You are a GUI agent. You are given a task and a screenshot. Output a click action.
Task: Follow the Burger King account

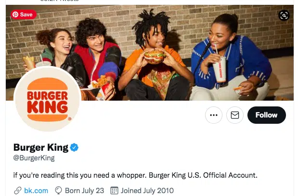click(267, 115)
